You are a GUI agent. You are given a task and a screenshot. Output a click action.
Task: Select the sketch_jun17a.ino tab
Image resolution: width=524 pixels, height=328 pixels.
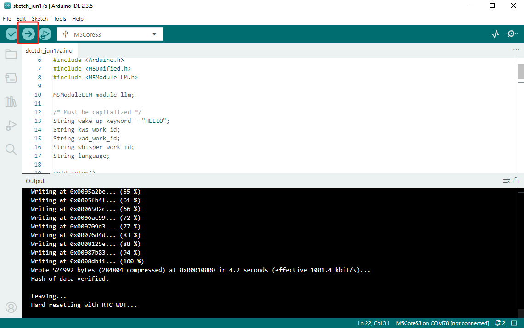tap(49, 51)
